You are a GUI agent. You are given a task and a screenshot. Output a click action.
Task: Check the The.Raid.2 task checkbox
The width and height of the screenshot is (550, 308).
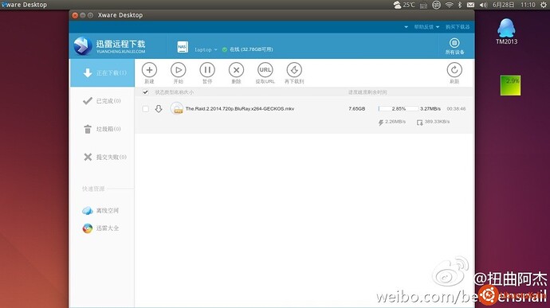pyautogui.click(x=146, y=109)
